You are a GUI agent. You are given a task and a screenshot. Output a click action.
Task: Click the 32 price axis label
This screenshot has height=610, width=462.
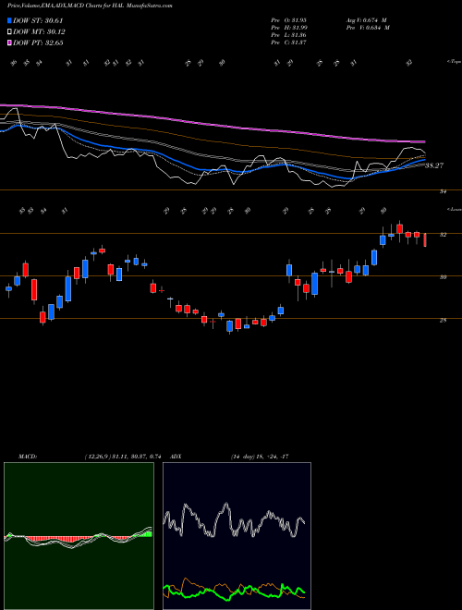443,235
